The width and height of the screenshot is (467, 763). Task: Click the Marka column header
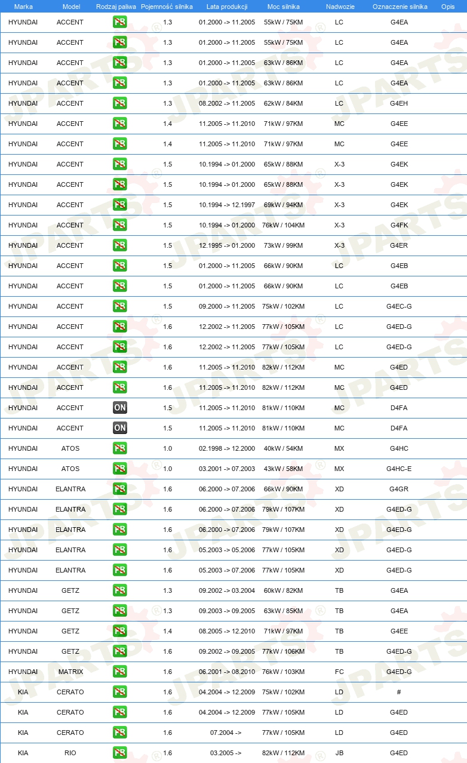(x=23, y=7)
